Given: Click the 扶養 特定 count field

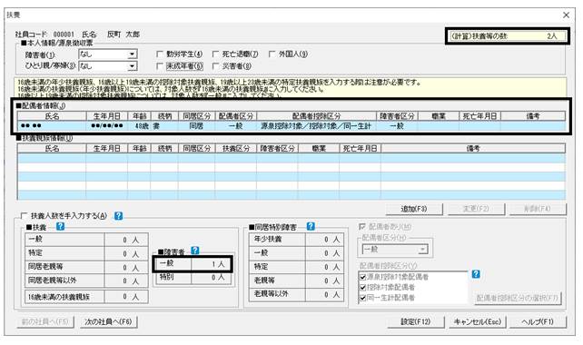Looking at the screenshot, I should 126,253.
